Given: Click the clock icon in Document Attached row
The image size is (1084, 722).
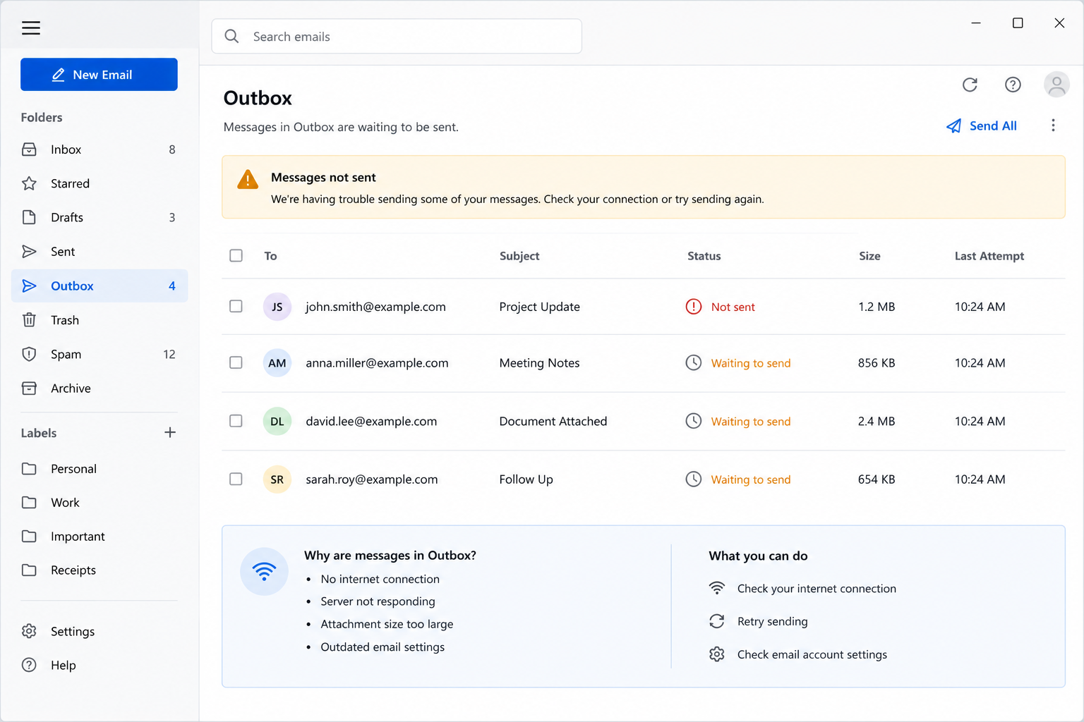Looking at the screenshot, I should [694, 421].
